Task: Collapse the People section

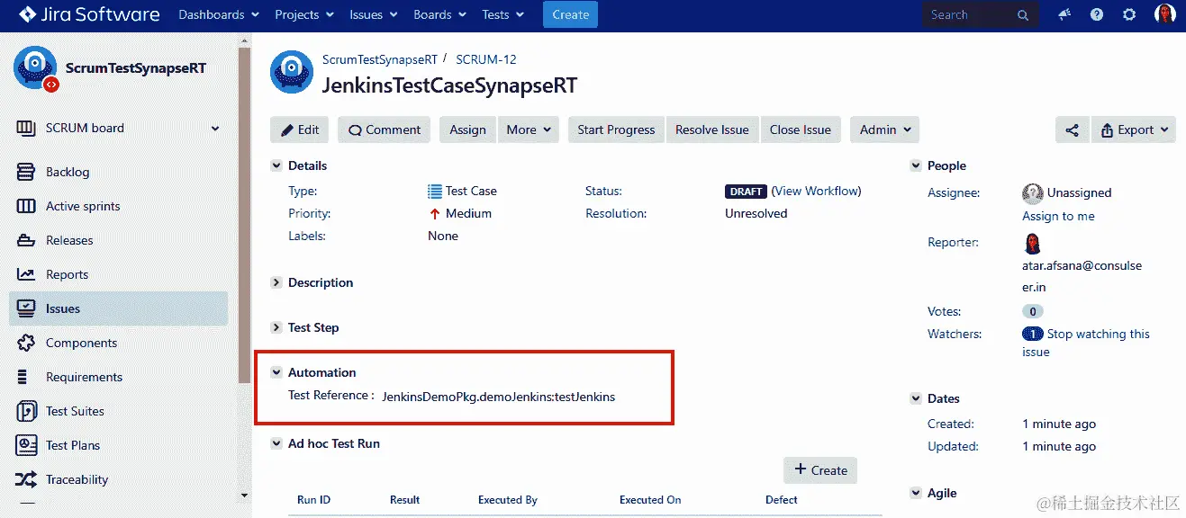Action: tap(916, 165)
